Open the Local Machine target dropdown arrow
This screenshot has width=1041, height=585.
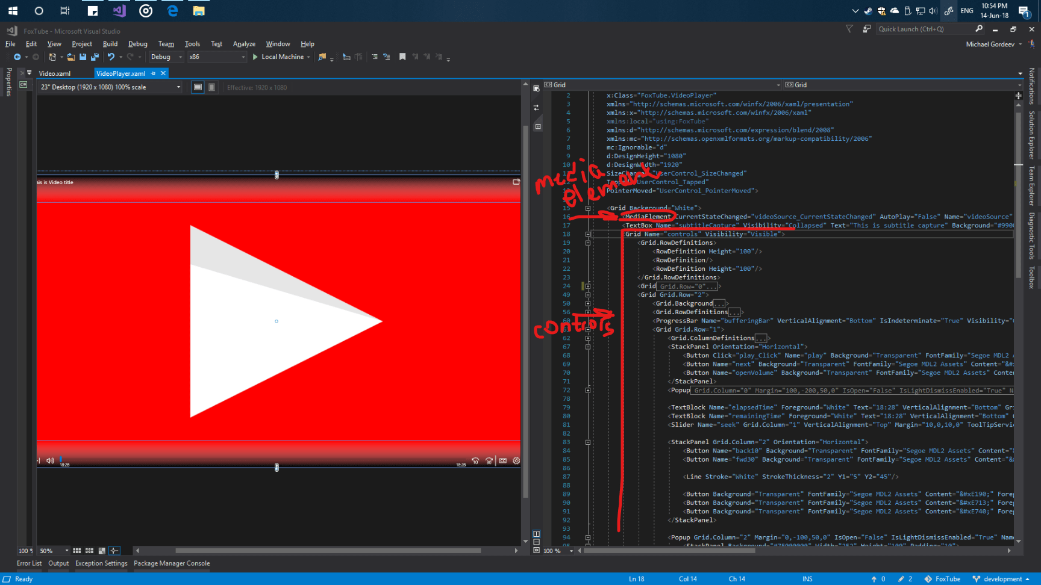(x=308, y=57)
